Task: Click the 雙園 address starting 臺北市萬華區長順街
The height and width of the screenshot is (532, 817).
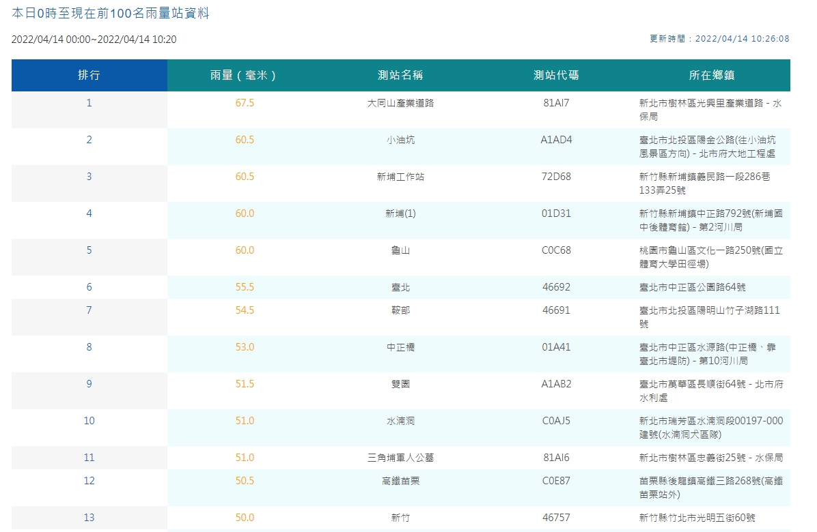Action: (711, 391)
